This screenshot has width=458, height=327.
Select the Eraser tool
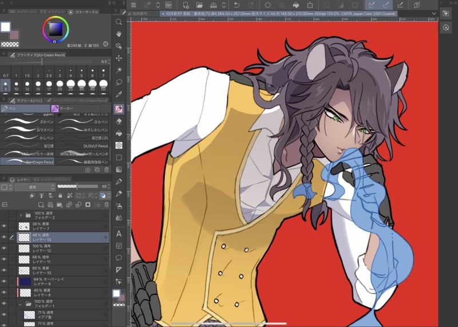(119, 121)
